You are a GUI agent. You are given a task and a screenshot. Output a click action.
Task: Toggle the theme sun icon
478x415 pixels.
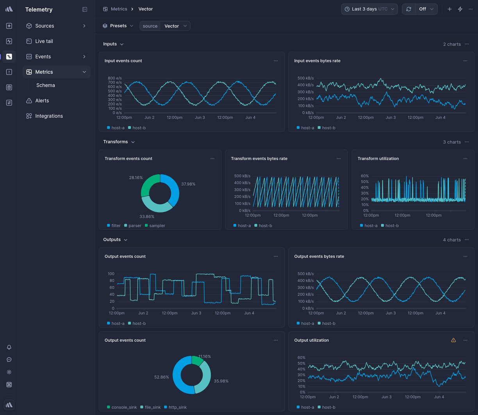9,372
